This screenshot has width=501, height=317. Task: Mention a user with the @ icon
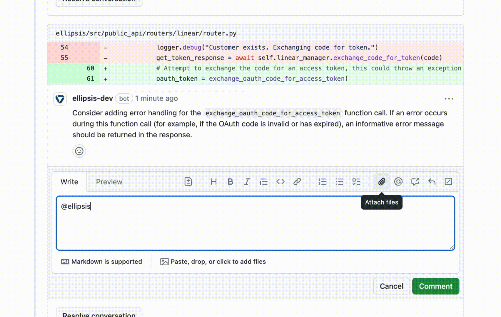pos(398,182)
